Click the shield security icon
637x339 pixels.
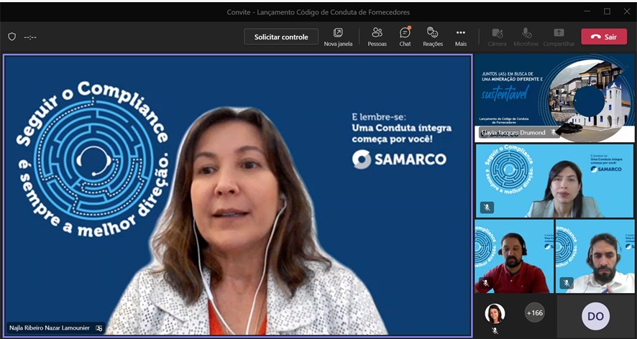pyautogui.click(x=12, y=37)
